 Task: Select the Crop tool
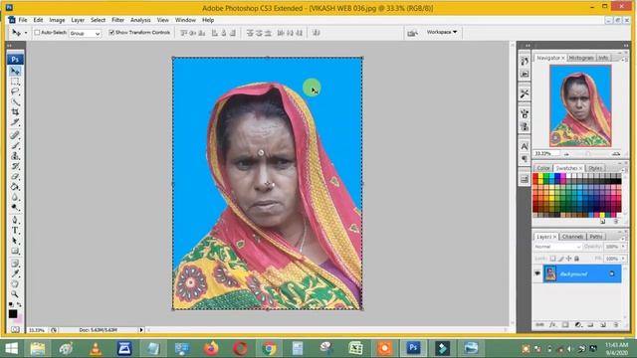coord(15,112)
